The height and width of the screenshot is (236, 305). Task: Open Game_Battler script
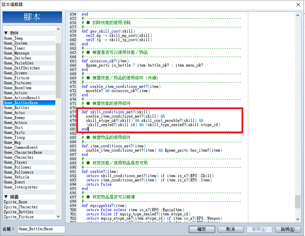(x=29, y=108)
